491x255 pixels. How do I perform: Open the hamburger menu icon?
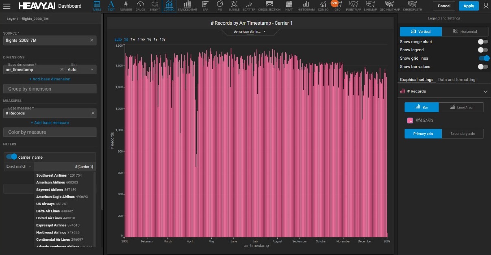(x=7, y=6)
